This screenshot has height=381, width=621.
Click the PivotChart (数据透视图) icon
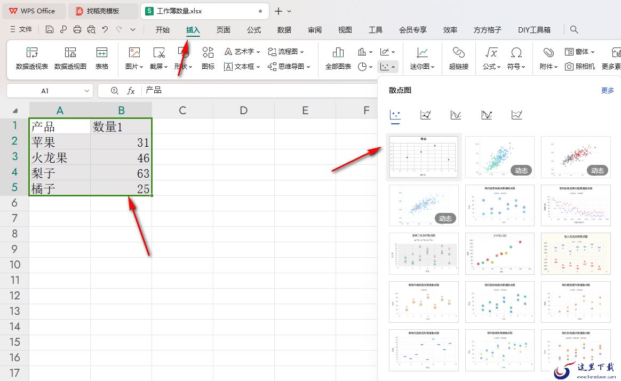coord(70,53)
